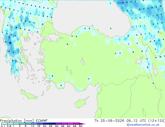Click the 5–10 mm legend color box
The image size is (165, 127).
click(x=28, y=124)
